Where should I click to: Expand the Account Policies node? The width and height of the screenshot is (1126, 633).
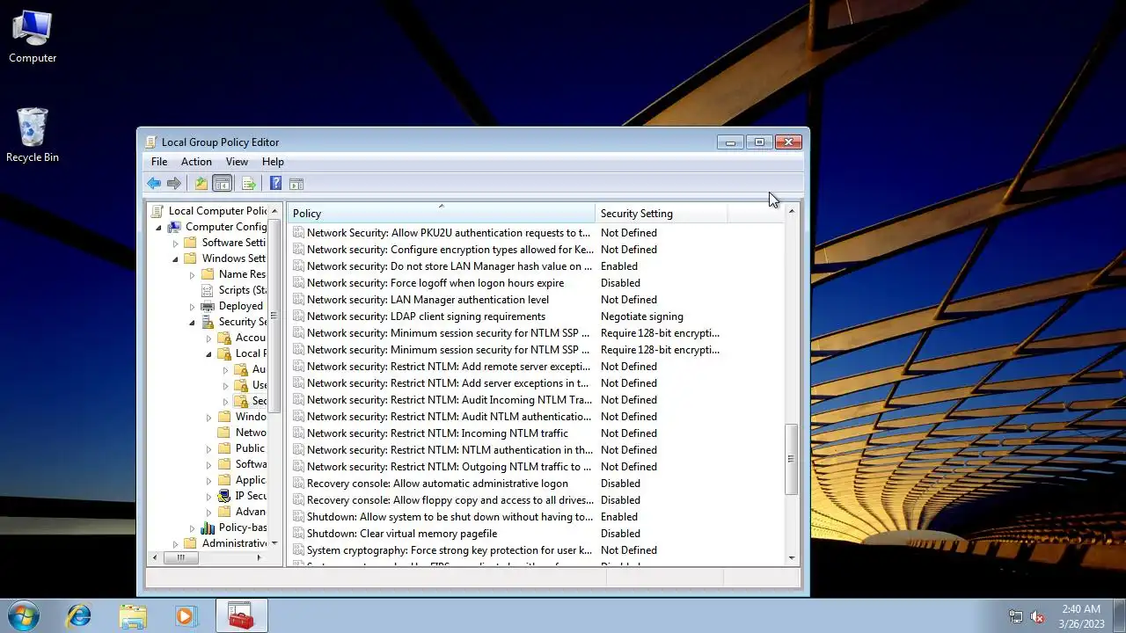[209, 338]
